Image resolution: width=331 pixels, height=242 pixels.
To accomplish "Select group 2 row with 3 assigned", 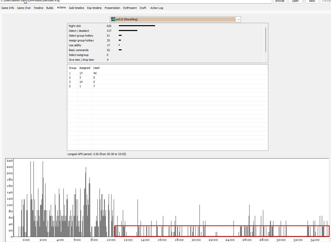I will point(168,78).
